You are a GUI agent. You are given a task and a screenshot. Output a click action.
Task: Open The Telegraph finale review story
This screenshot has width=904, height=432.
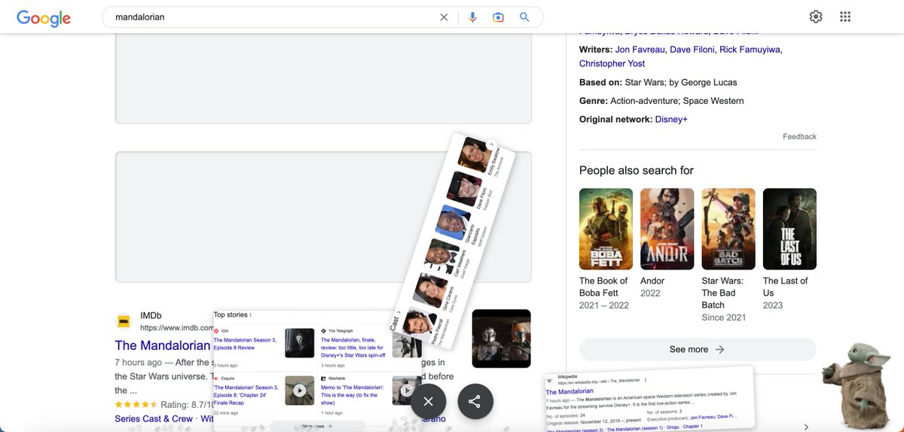[x=353, y=348]
